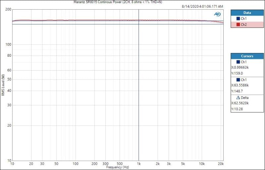The image size is (265, 170).
Task: Select the highlighted Ch2 row in Data legend
Action: (x=247, y=25)
